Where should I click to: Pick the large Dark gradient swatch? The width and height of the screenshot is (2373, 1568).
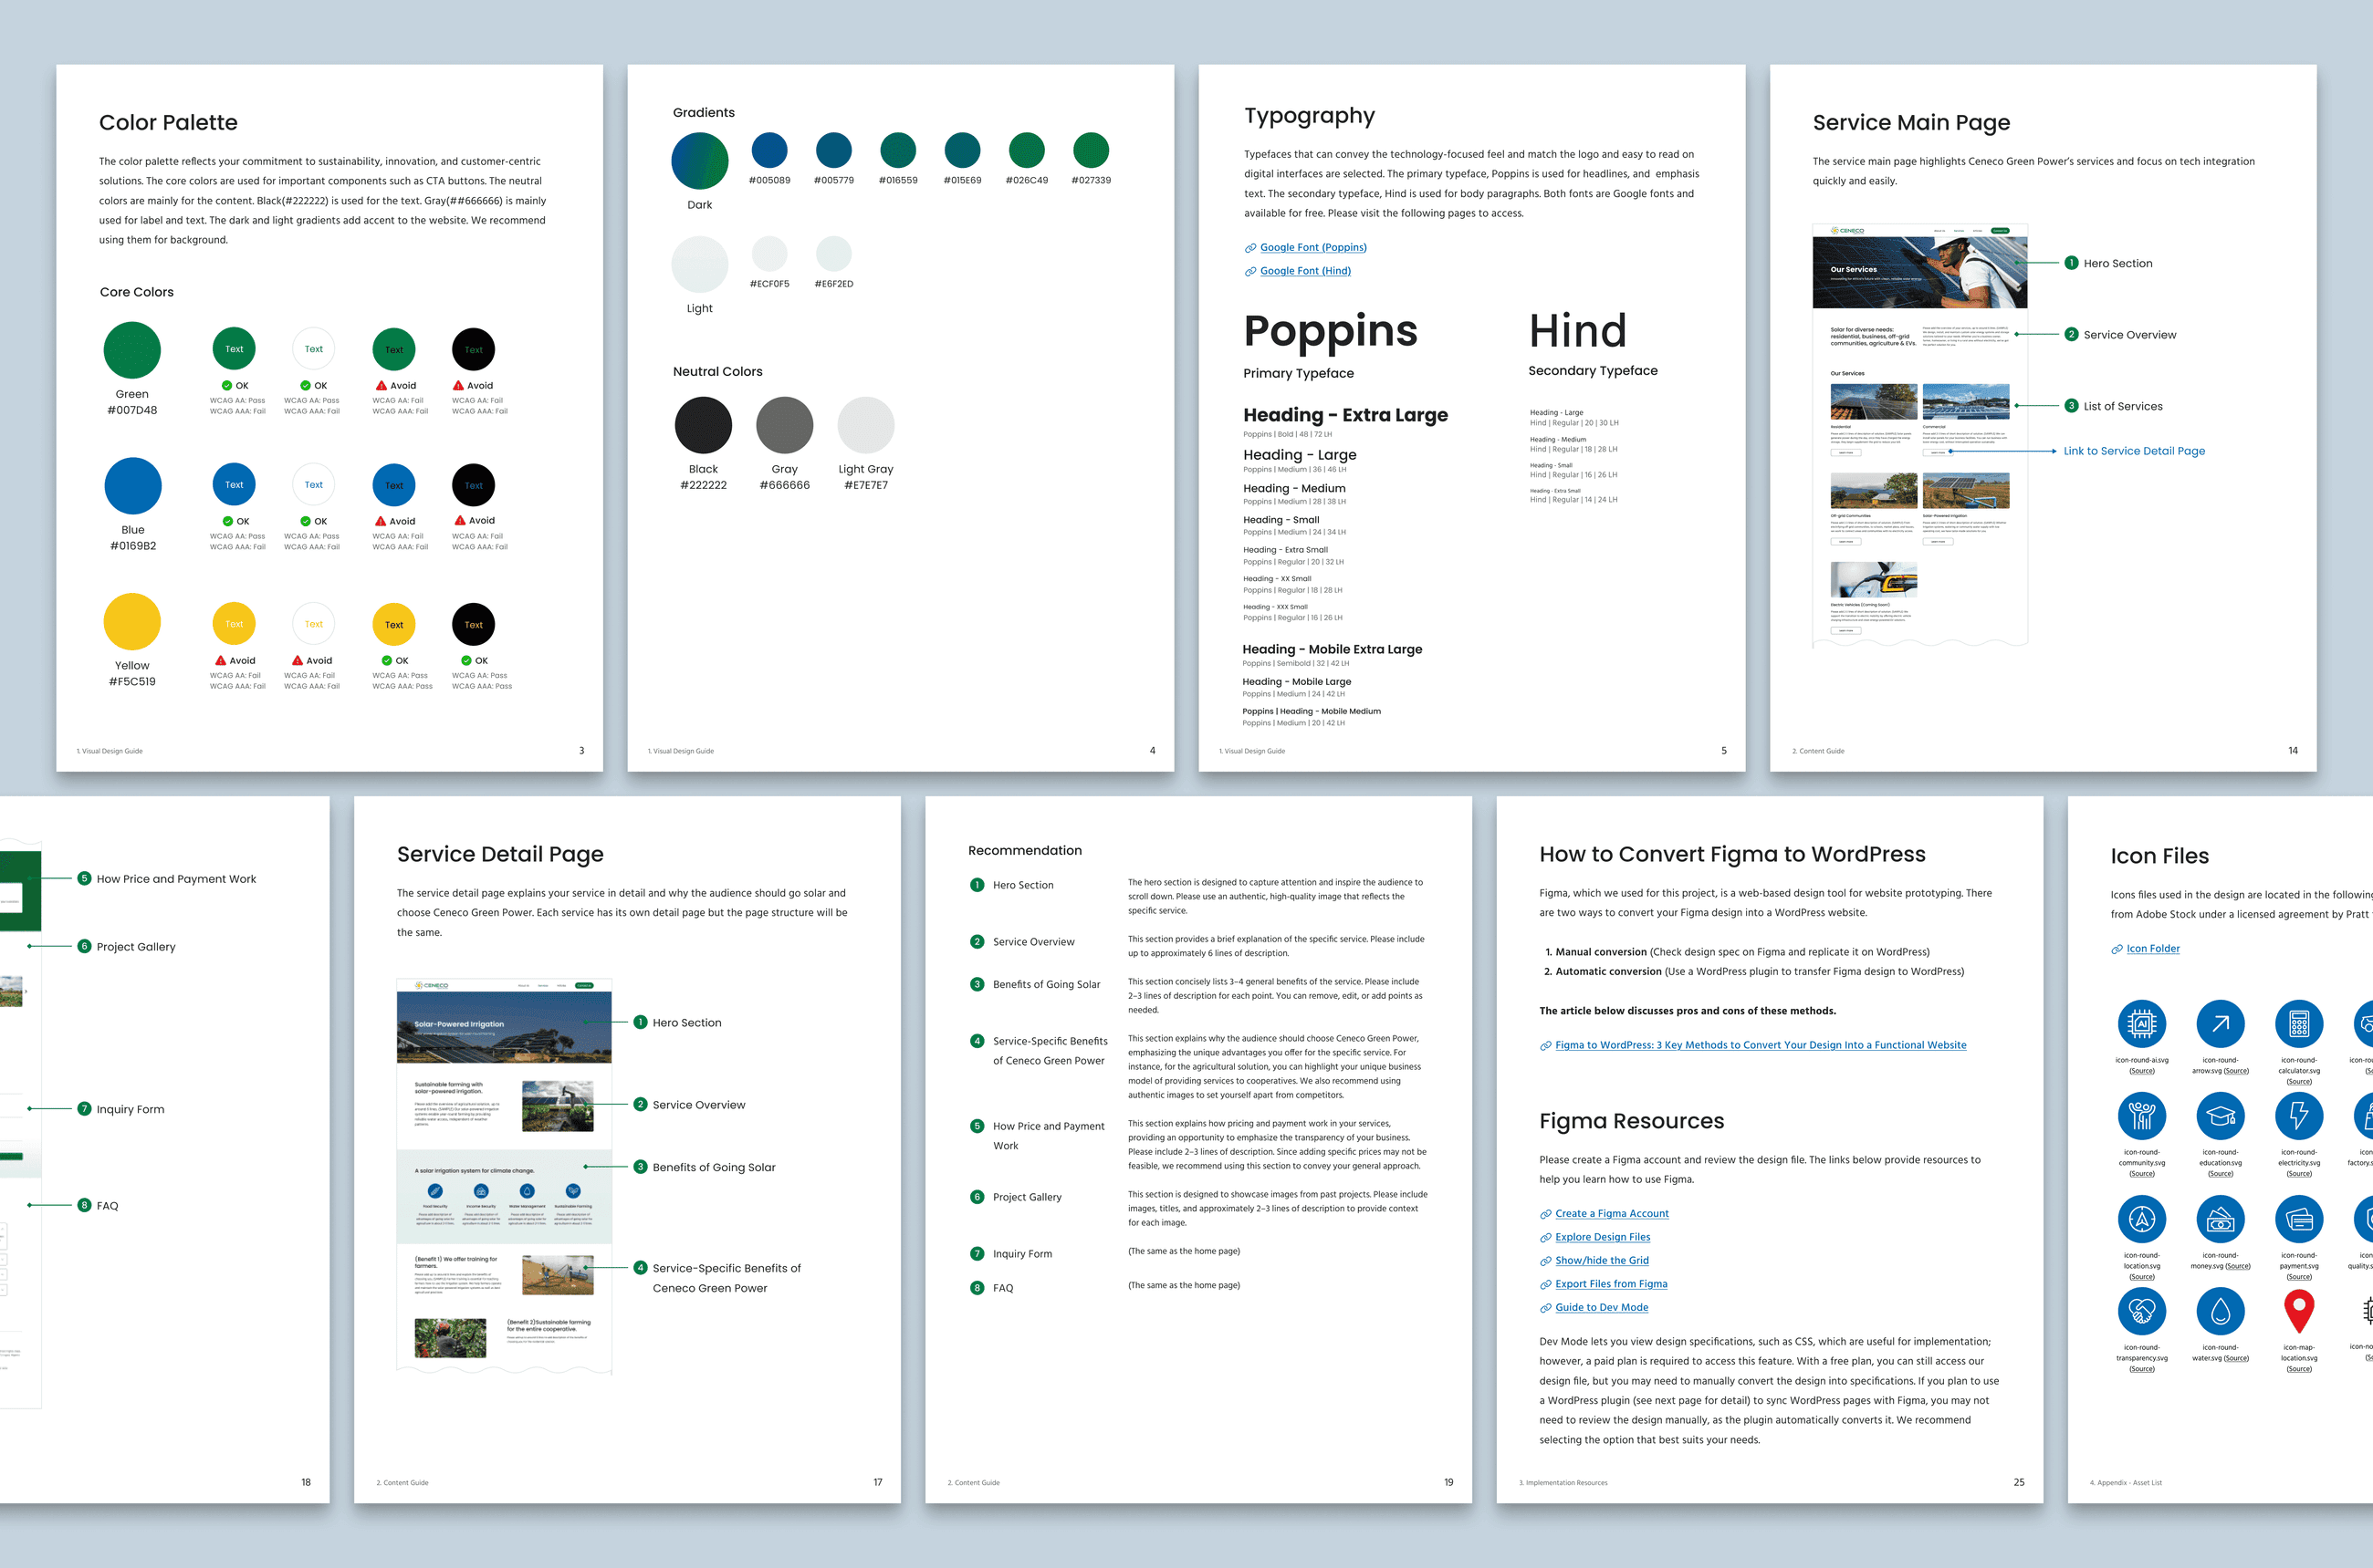point(699,161)
